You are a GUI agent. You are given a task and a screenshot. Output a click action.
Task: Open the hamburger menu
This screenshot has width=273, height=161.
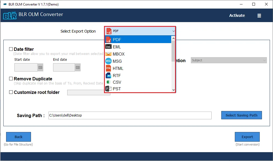pos(259,15)
